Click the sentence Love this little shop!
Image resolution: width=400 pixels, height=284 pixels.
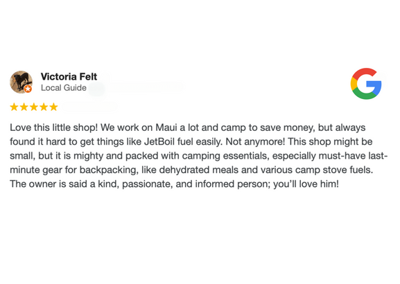point(54,127)
